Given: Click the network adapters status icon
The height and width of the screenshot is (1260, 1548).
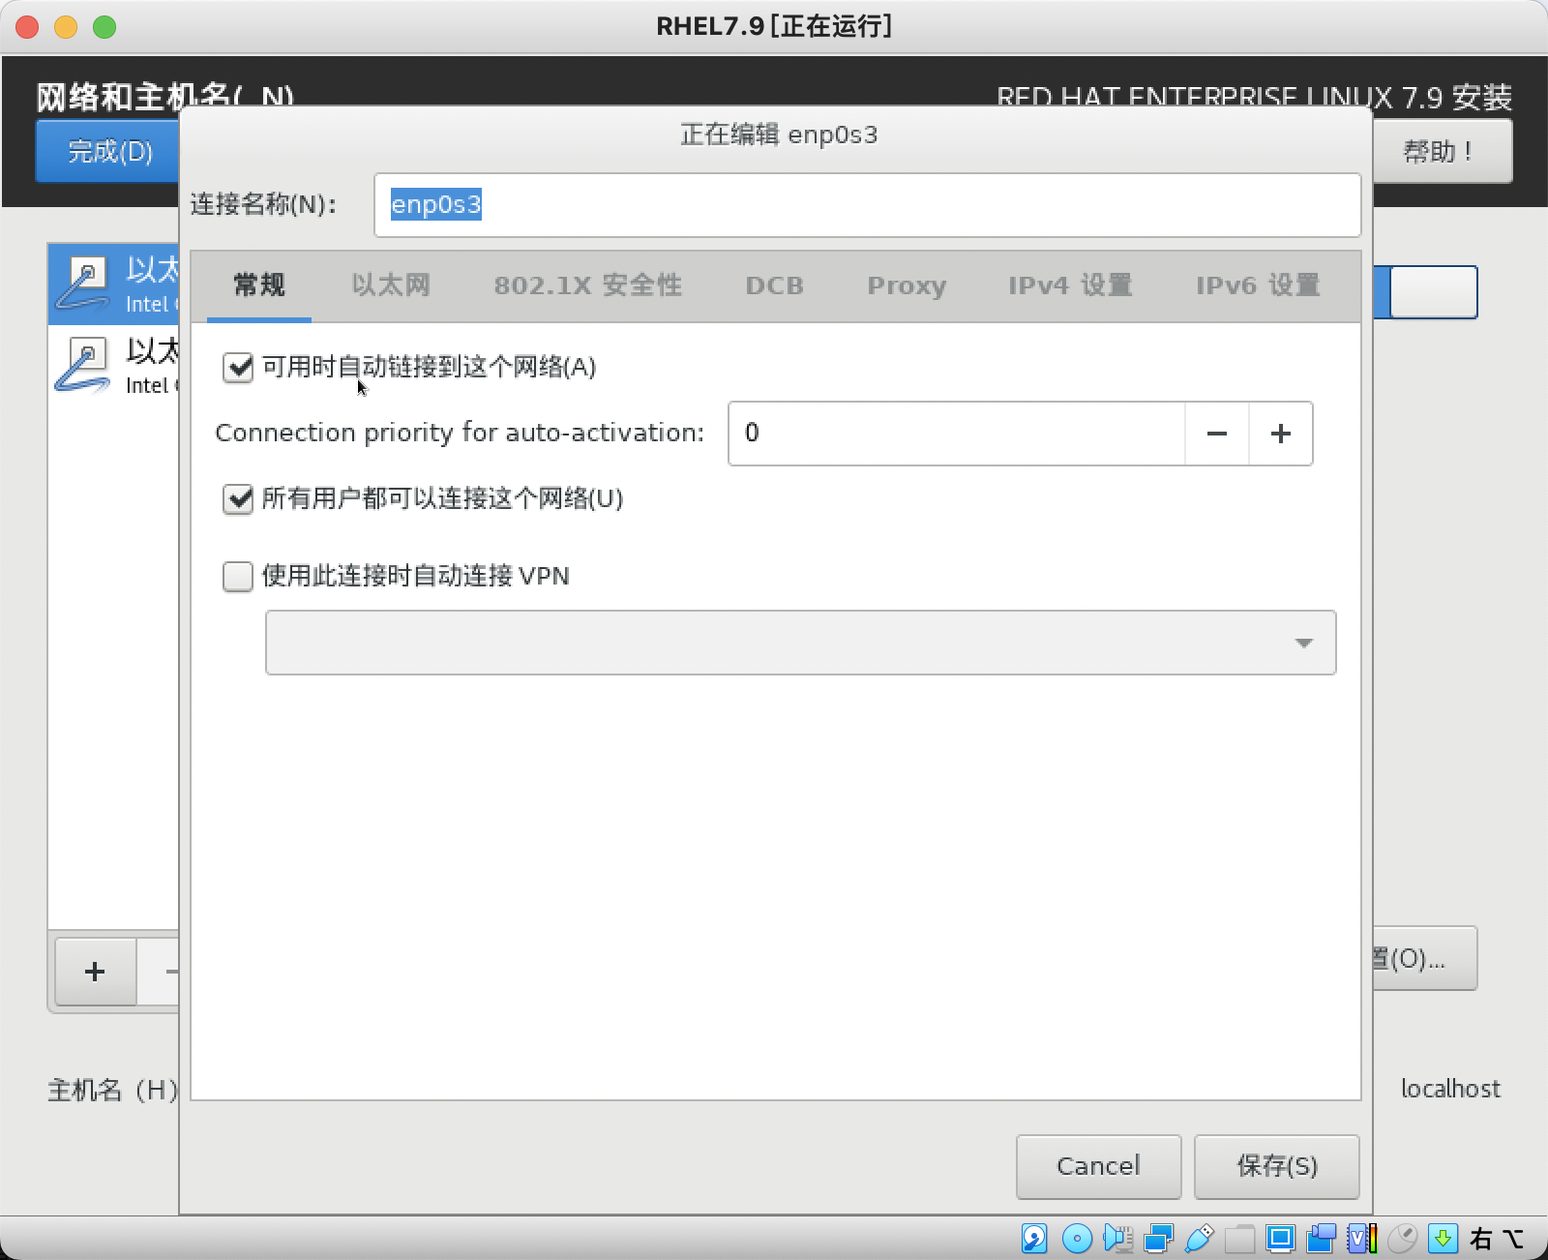Looking at the screenshot, I should pyautogui.click(x=1158, y=1238).
